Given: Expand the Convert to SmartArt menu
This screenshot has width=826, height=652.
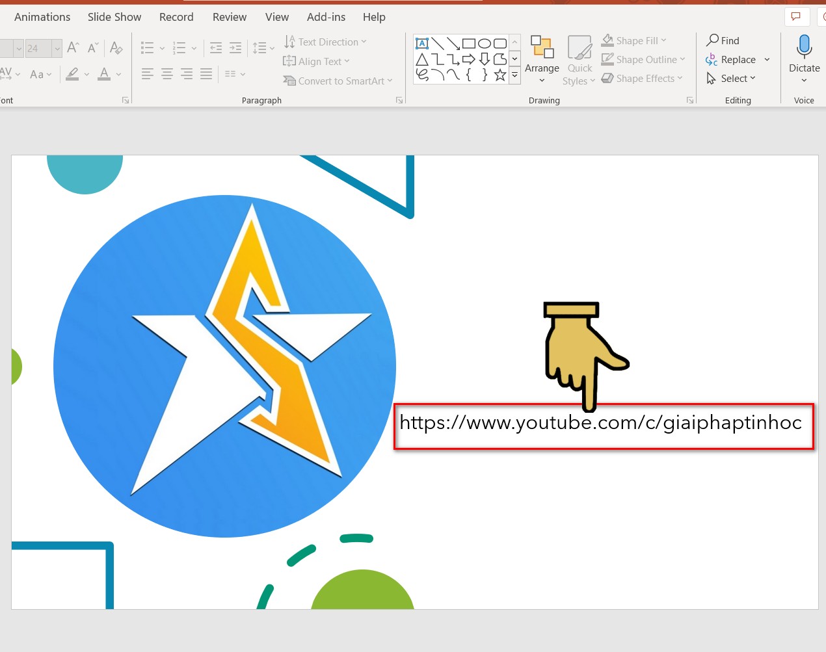Looking at the screenshot, I should pyautogui.click(x=338, y=81).
